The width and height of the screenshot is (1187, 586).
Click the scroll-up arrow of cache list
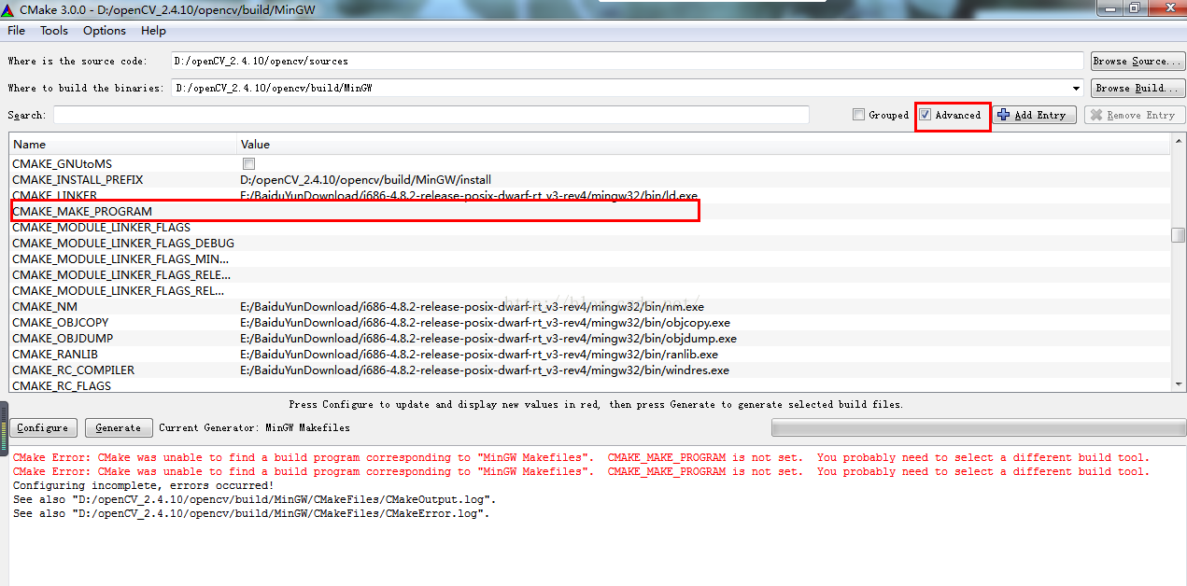(x=1179, y=143)
